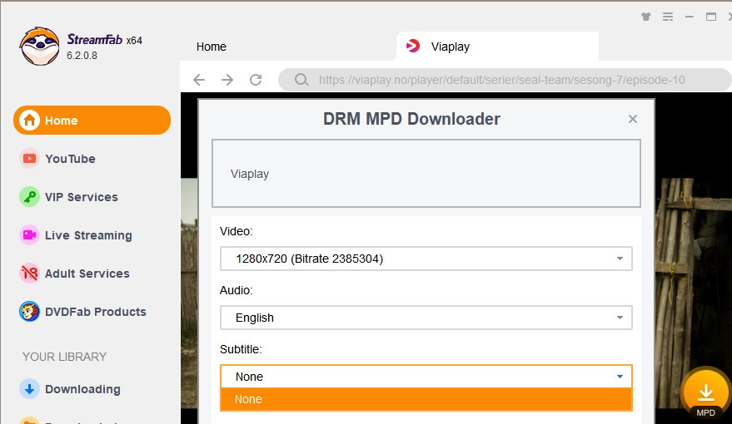Click the address bar search icon
The image size is (732, 424).
(x=301, y=80)
